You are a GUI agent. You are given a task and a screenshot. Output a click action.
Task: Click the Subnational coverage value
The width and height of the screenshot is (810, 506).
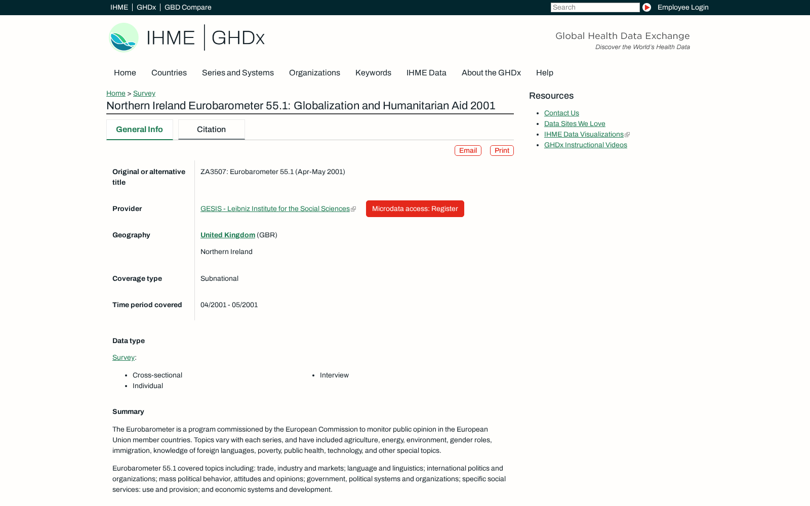[x=219, y=278]
